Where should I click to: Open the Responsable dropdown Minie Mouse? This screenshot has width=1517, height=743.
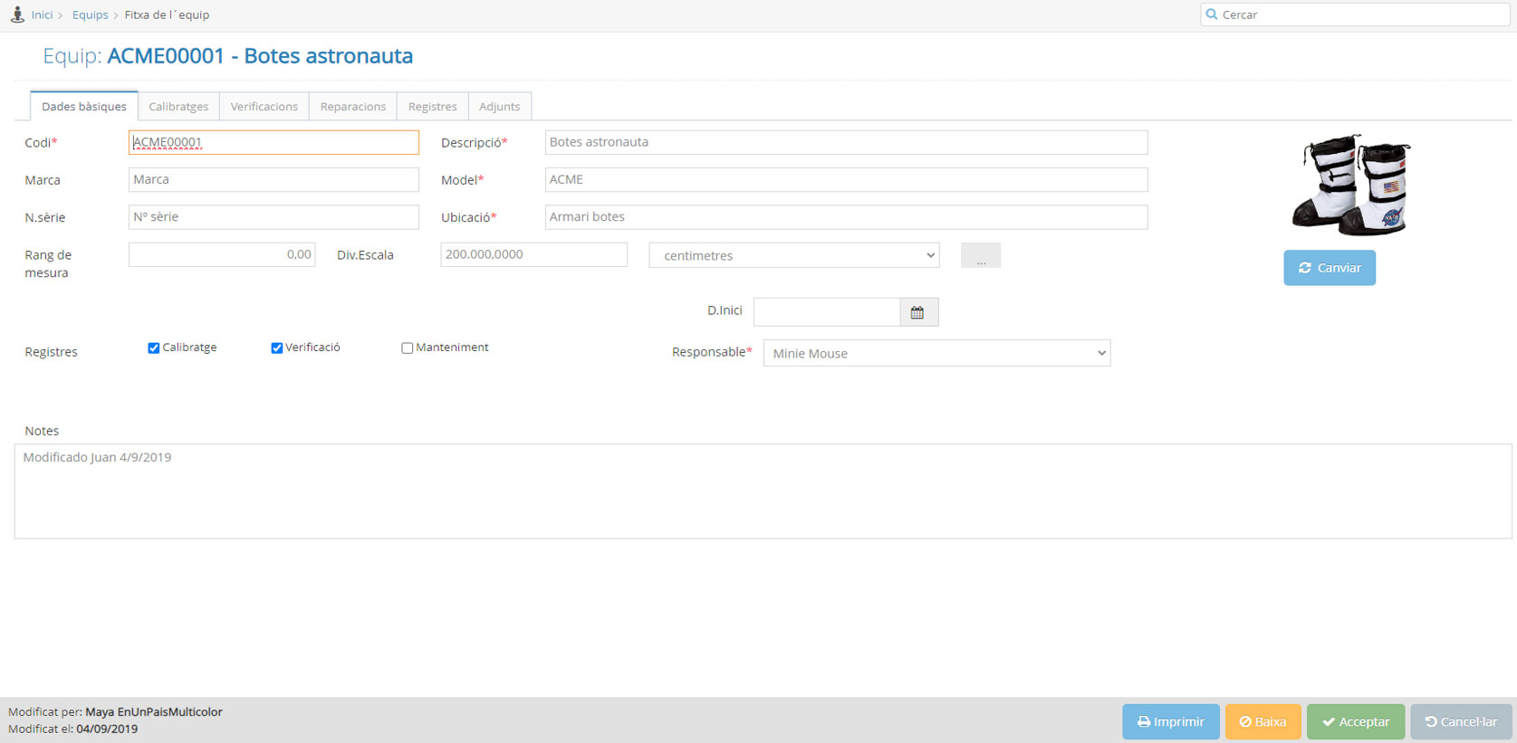point(936,353)
